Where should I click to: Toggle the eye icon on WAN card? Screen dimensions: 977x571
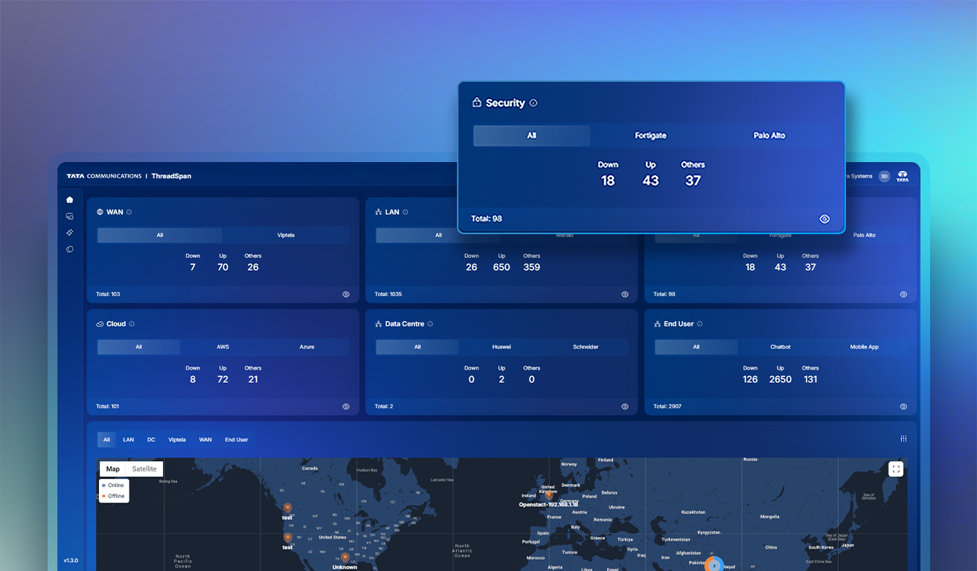click(346, 294)
